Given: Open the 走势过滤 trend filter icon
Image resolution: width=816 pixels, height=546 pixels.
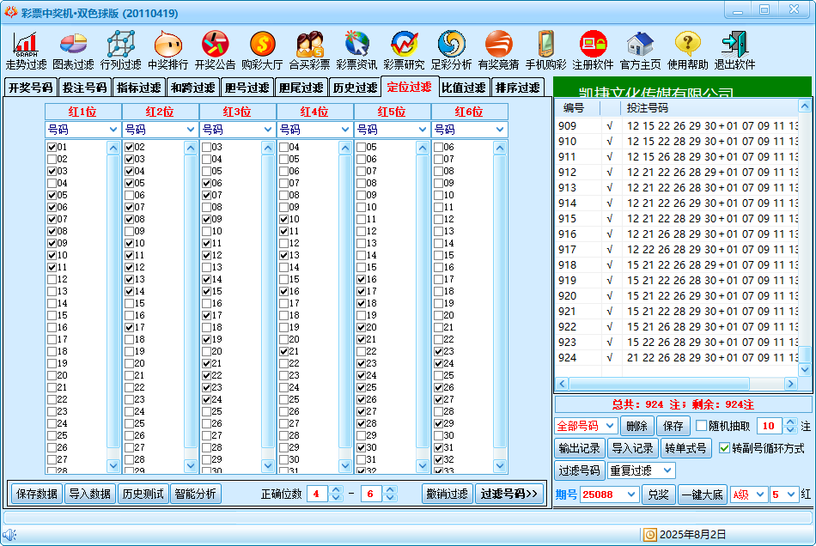Looking at the screenshot, I should click(26, 44).
